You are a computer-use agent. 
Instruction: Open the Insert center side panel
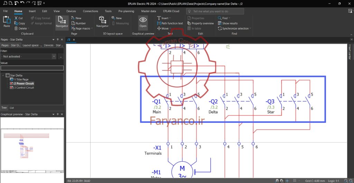tap(350, 52)
